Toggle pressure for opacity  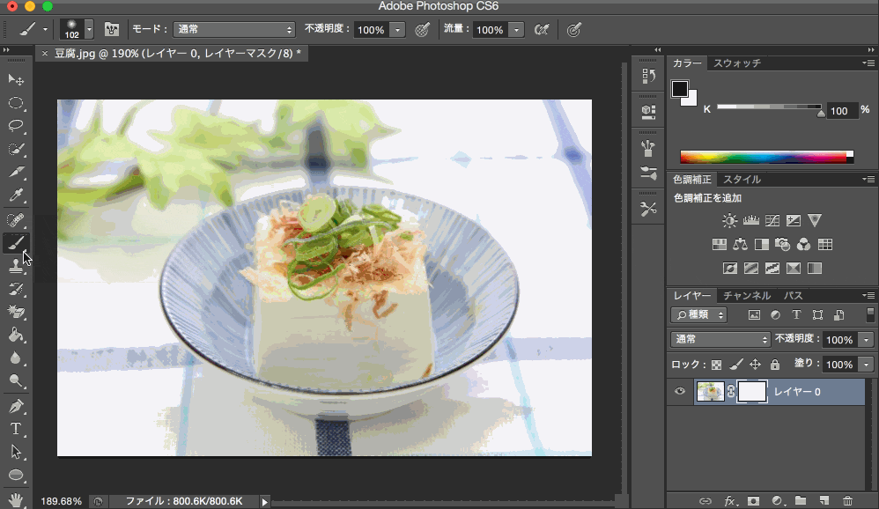[423, 29]
